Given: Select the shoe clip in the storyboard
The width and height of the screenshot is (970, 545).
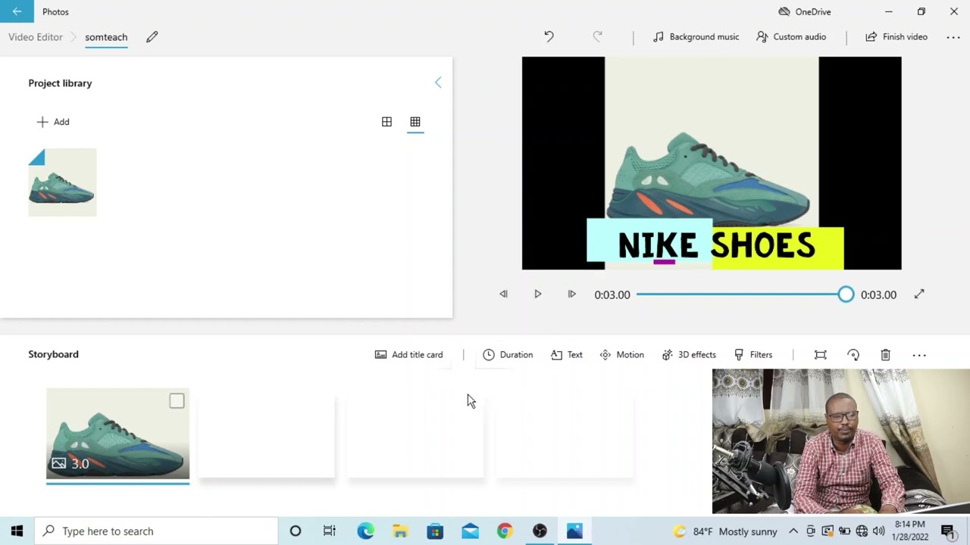Looking at the screenshot, I should (117, 433).
